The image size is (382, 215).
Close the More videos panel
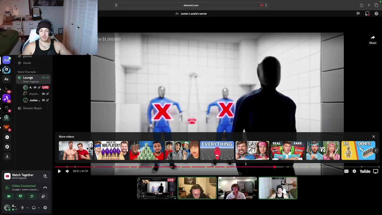(x=374, y=136)
